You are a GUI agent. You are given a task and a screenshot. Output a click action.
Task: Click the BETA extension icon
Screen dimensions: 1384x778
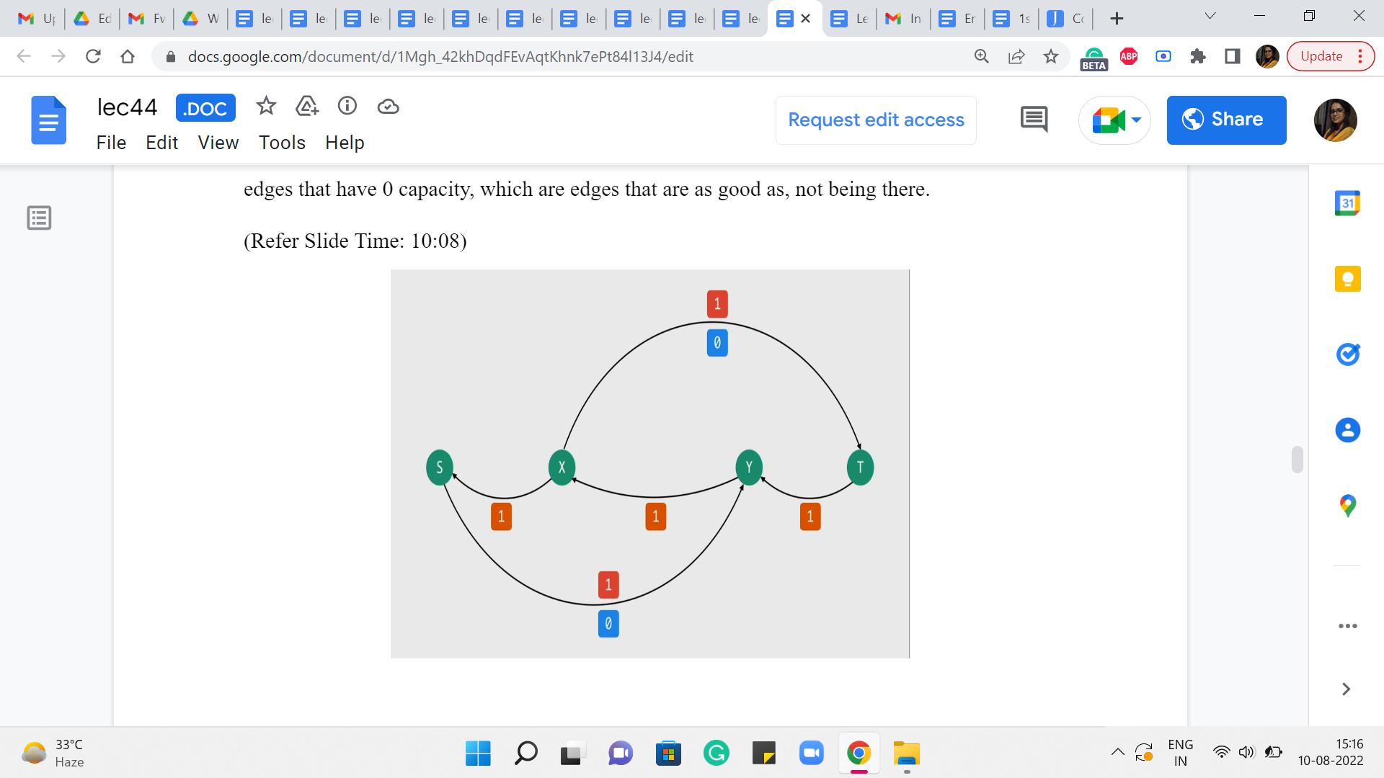(x=1094, y=58)
